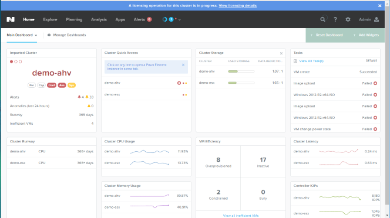Open the help question mark icon

point(335,19)
